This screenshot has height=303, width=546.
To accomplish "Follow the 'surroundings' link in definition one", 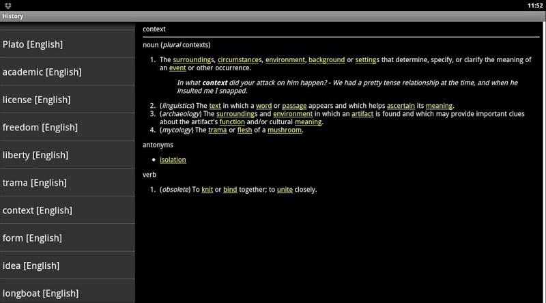I will click(x=193, y=60).
